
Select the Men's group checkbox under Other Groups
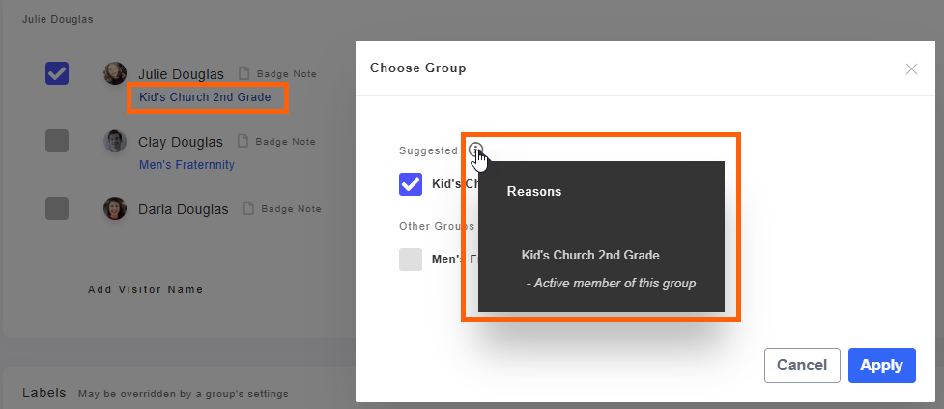coord(411,259)
